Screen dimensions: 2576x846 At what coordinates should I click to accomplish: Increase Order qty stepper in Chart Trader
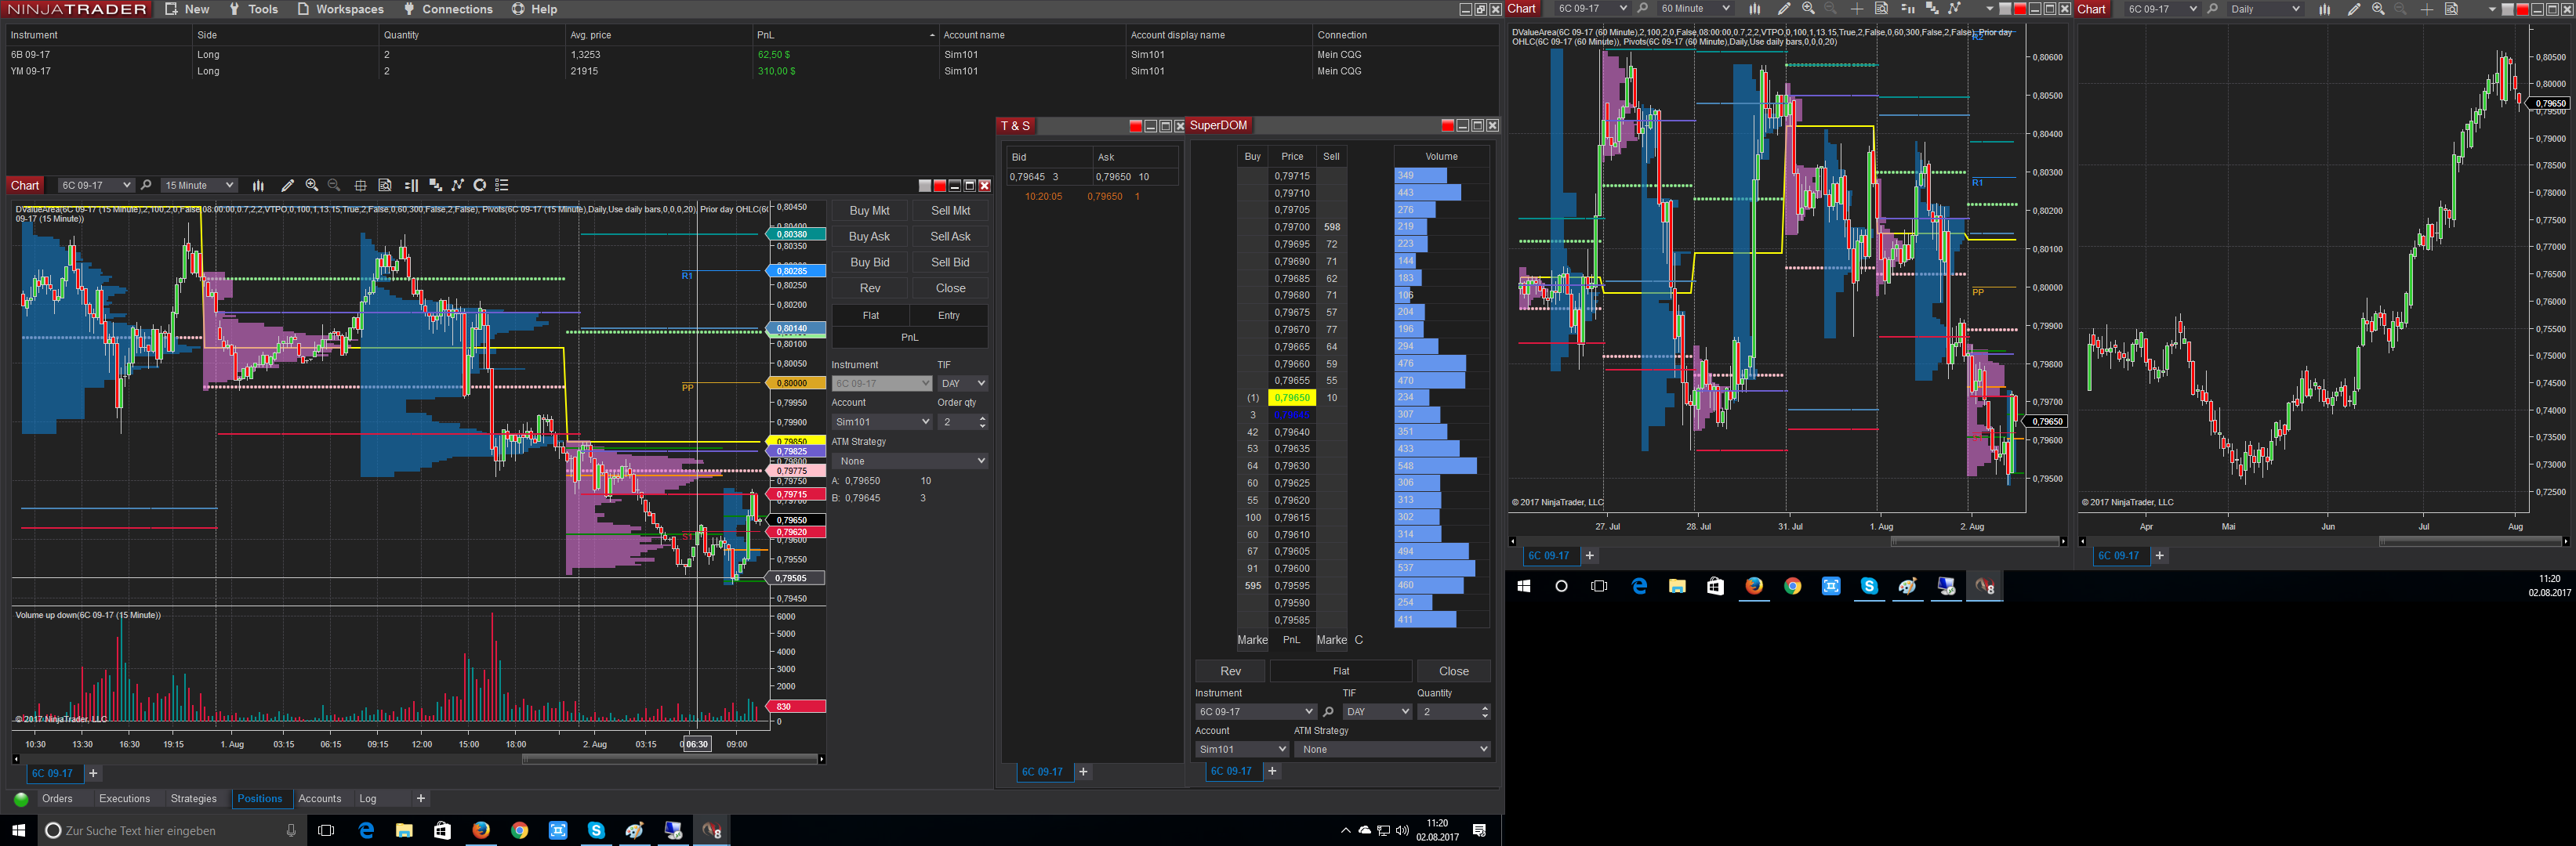pos(982,418)
